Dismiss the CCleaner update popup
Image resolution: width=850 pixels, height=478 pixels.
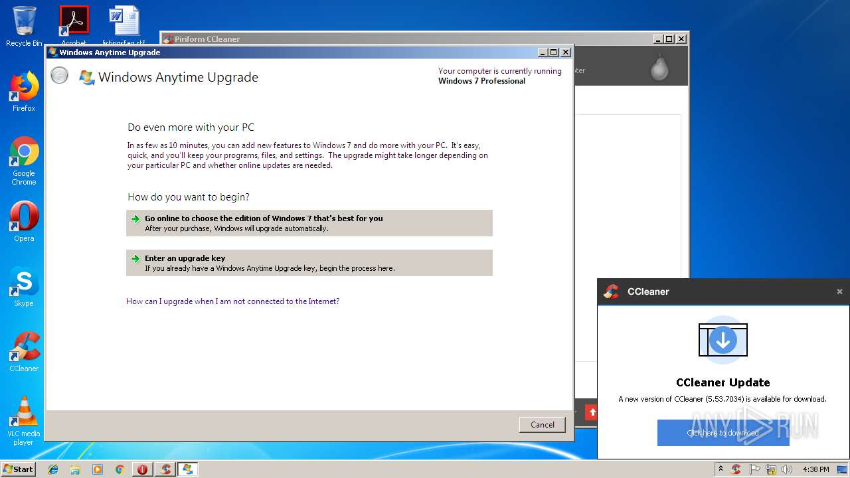point(839,291)
